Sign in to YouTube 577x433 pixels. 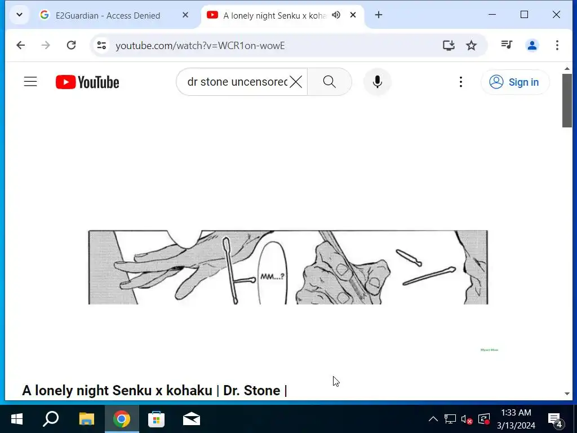tap(515, 82)
